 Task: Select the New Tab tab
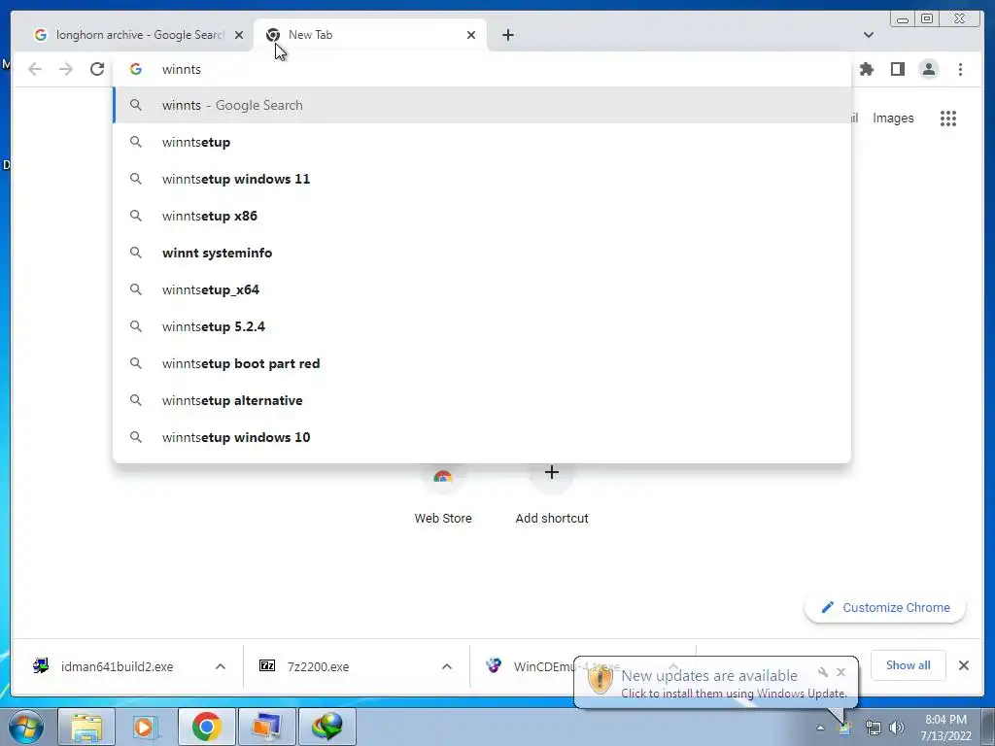click(370, 35)
